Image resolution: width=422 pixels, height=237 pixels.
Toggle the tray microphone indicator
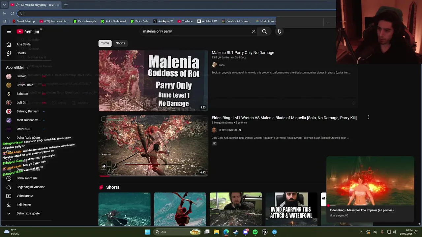click(x=382, y=232)
